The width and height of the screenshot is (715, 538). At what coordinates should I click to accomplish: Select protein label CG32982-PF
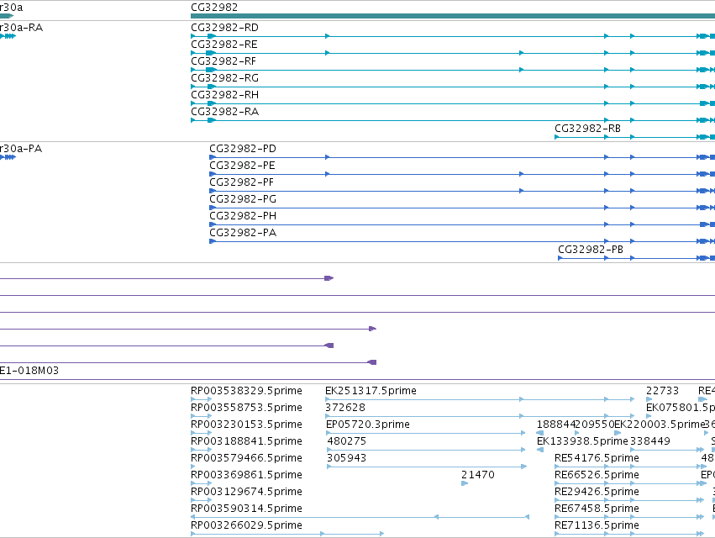point(242,182)
